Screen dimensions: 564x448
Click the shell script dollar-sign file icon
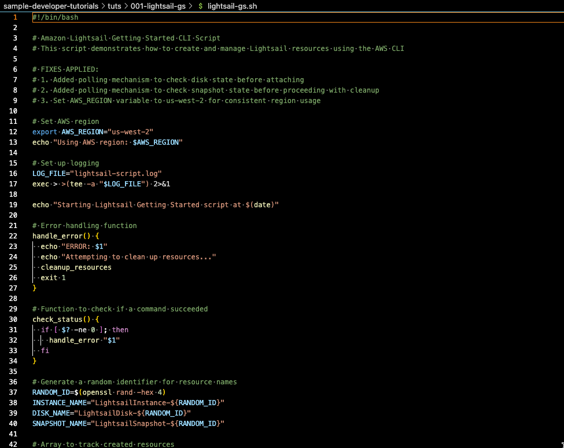click(x=201, y=6)
